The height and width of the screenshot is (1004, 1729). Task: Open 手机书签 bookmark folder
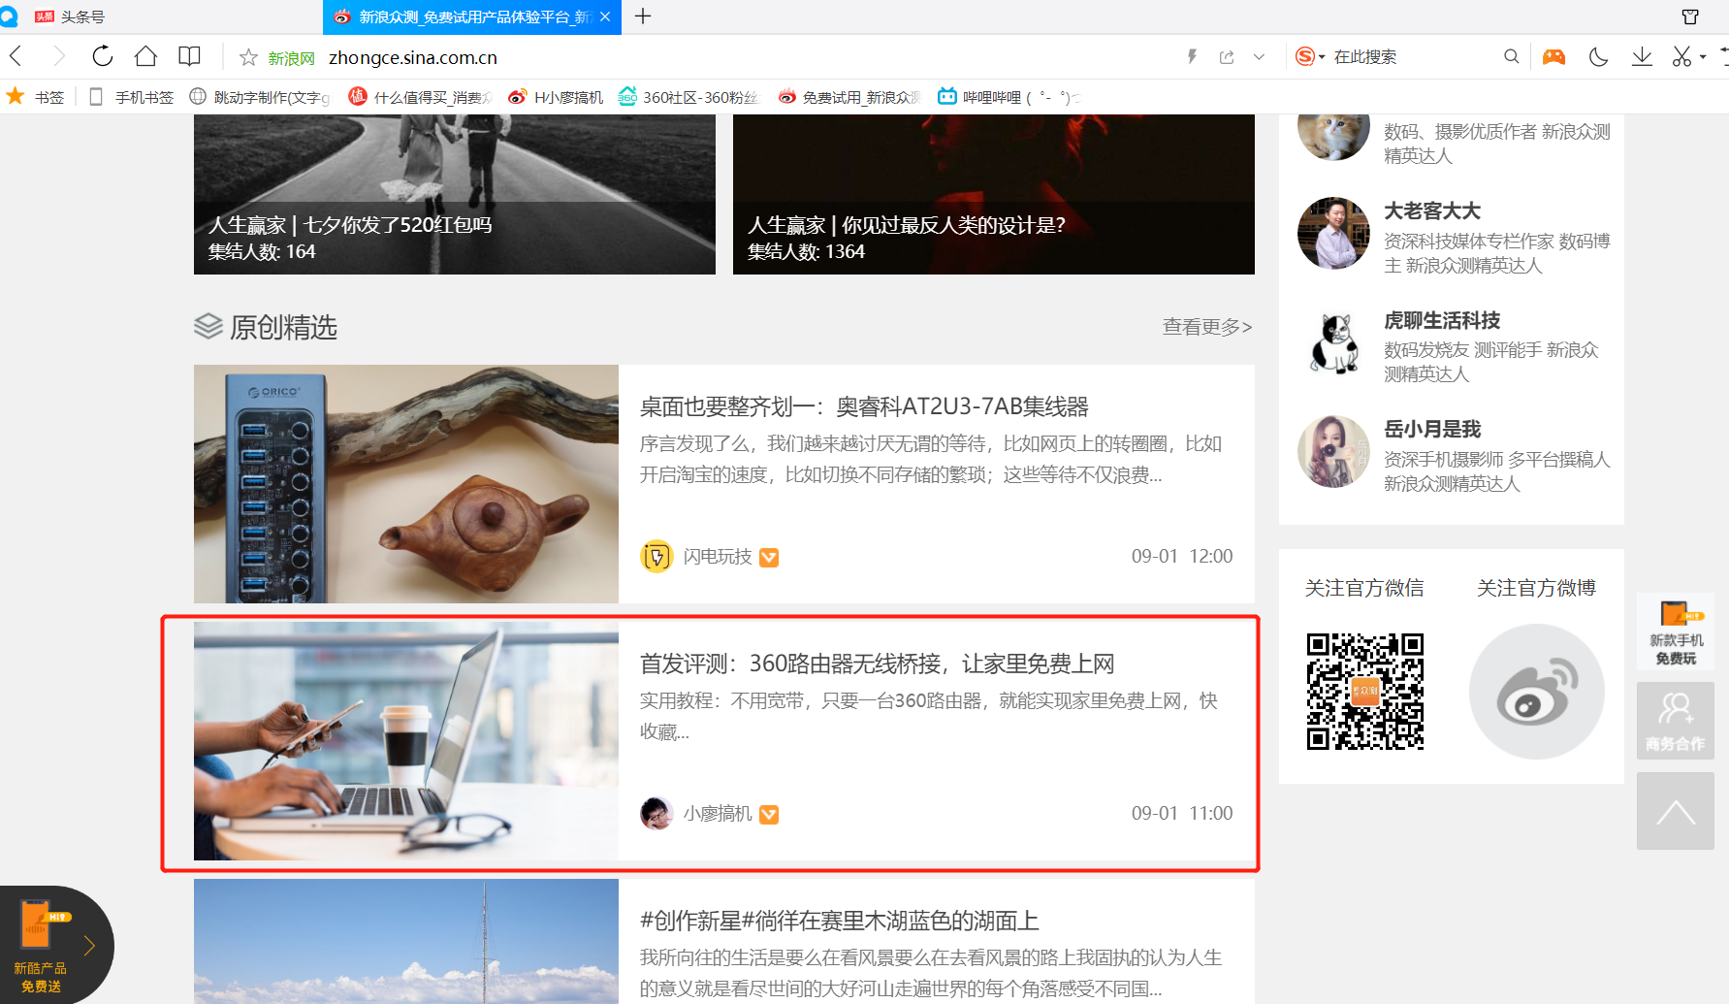pyautogui.click(x=131, y=97)
